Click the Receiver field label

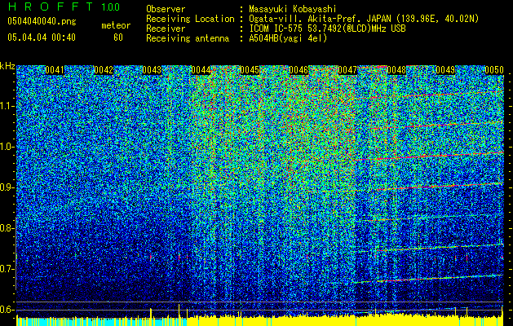pyautogui.click(x=166, y=29)
